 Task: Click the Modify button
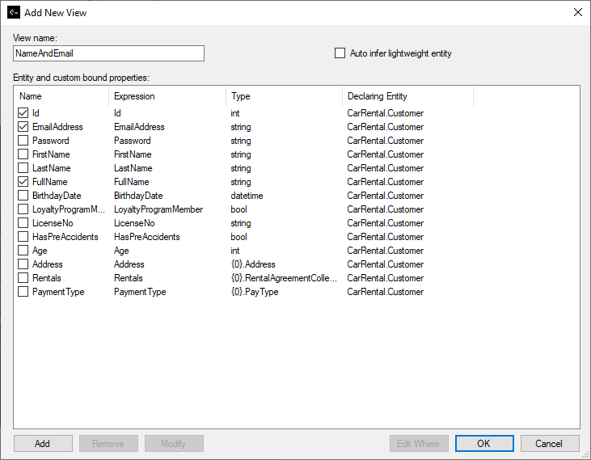tap(174, 443)
